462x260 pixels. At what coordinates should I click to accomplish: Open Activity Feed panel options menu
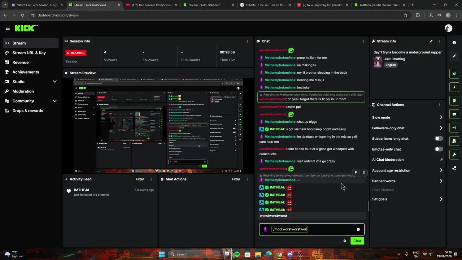coord(152,179)
